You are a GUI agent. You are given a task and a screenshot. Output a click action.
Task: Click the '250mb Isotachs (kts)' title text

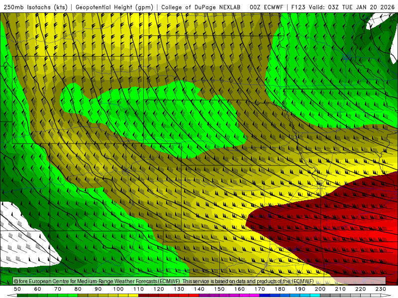point(35,7)
